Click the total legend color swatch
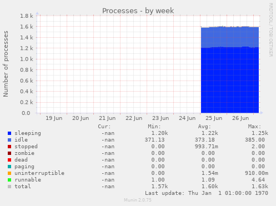The image size is (276, 206). (x=9, y=187)
